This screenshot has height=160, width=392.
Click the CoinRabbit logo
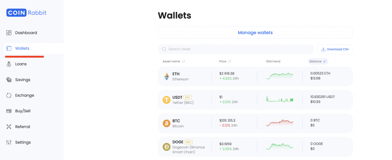tap(26, 13)
